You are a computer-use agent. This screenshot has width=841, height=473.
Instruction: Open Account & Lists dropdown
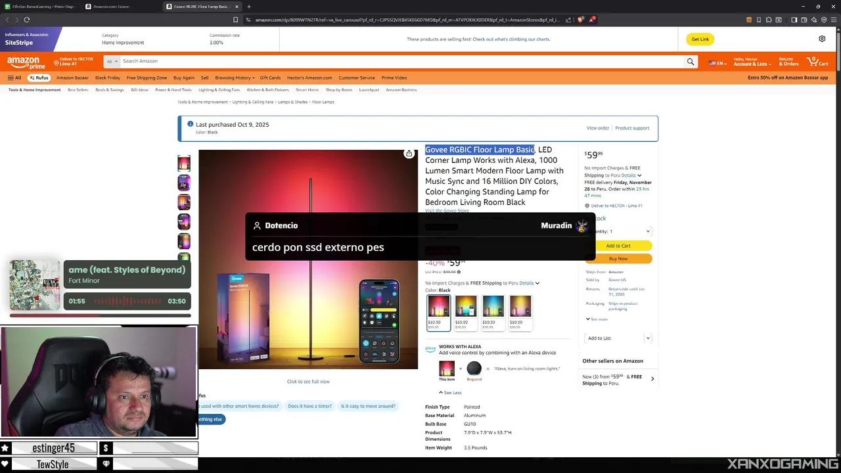click(752, 62)
